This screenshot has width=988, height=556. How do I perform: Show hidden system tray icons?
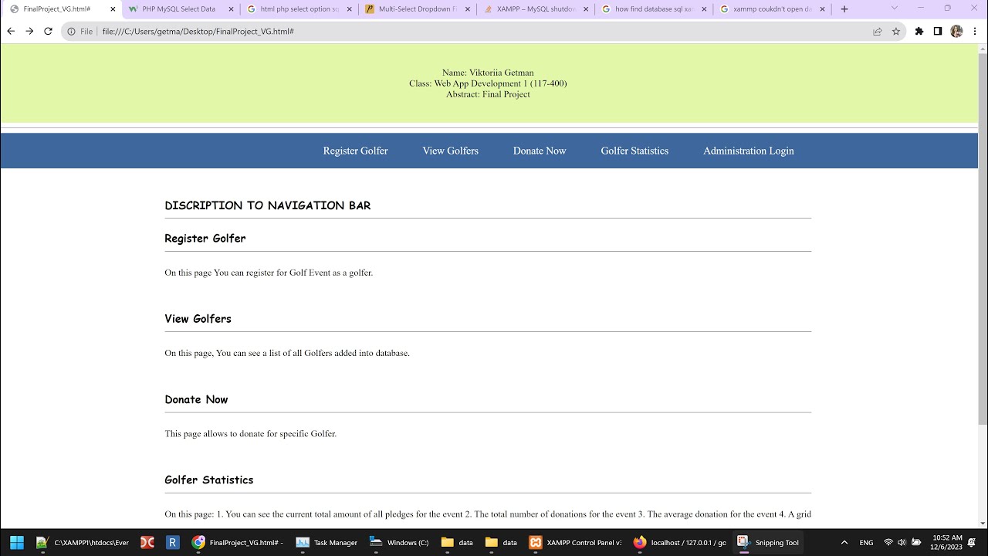point(844,543)
